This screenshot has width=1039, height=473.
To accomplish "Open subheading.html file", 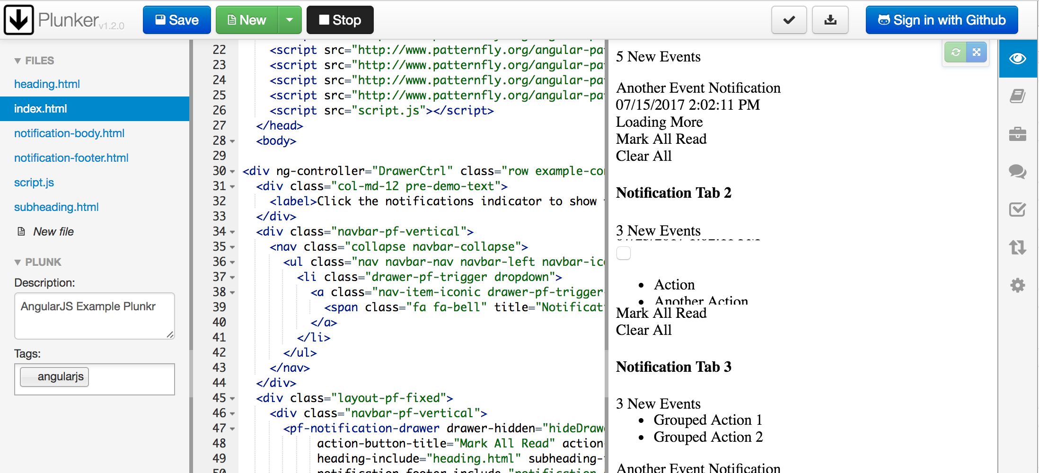I will [56, 207].
